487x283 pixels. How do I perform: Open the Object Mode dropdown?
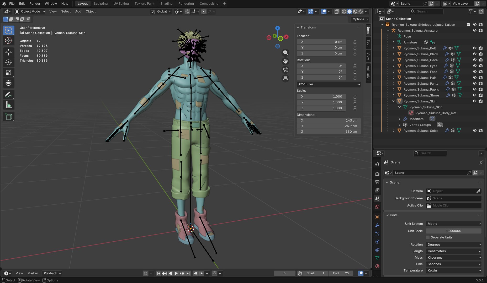tap(30, 12)
